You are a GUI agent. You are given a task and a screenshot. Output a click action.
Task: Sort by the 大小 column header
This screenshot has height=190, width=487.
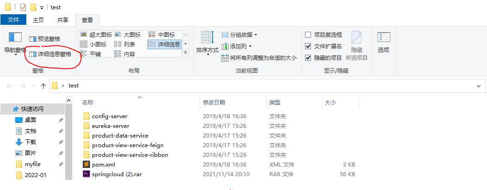[x=330, y=103]
